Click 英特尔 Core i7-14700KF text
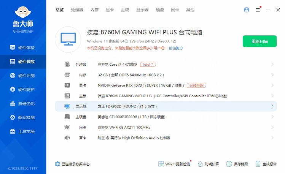This screenshot has width=285, height=174. pyautogui.click(x=118, y=65)
